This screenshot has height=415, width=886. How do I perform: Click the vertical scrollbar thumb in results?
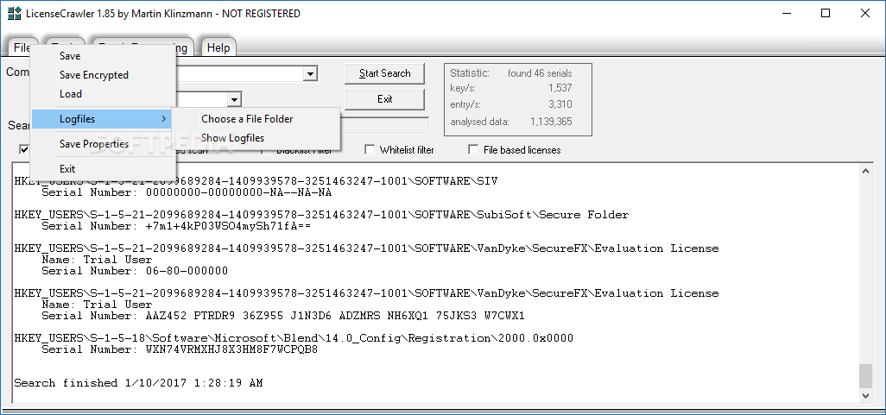[865, 376]
